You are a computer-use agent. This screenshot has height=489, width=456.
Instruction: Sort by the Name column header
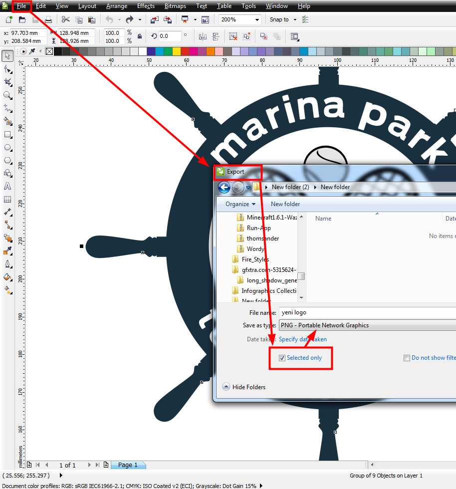pyautogui.click(x=323, y=219)
